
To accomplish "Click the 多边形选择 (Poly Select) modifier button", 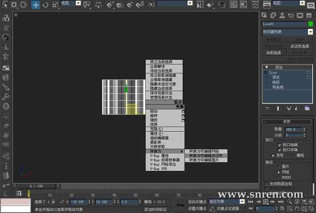I will pyautogui.click(x=300, y=47).
